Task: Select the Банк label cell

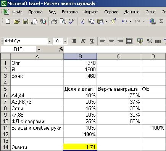Action: point(37,76)
